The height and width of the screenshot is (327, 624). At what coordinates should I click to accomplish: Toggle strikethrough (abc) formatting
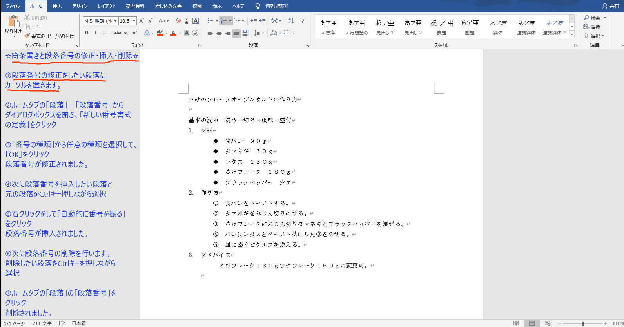(x=118, y=33)
